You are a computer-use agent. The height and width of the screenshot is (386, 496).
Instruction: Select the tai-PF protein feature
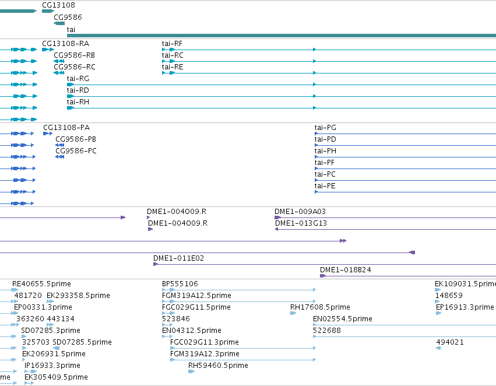coord(324,163)
